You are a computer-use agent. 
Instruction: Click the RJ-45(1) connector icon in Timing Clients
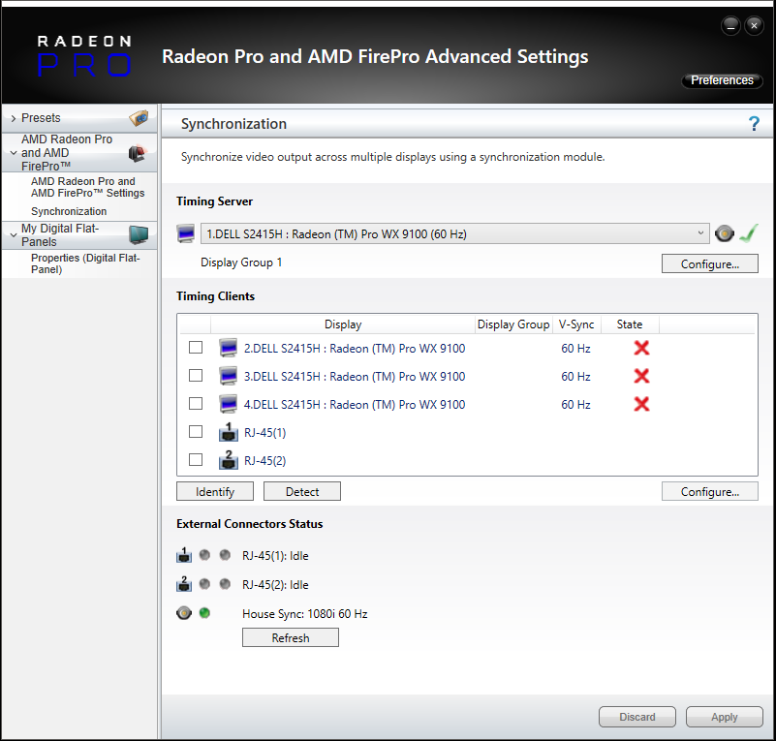[229, 432]
